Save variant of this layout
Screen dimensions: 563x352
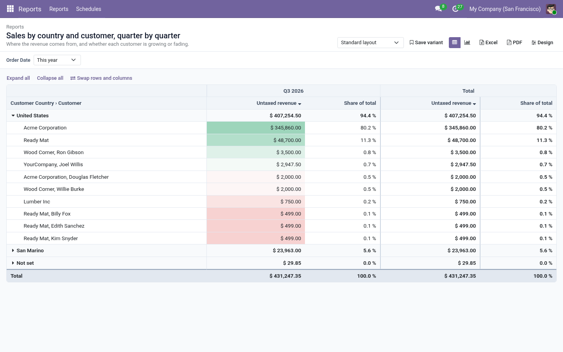426,43
